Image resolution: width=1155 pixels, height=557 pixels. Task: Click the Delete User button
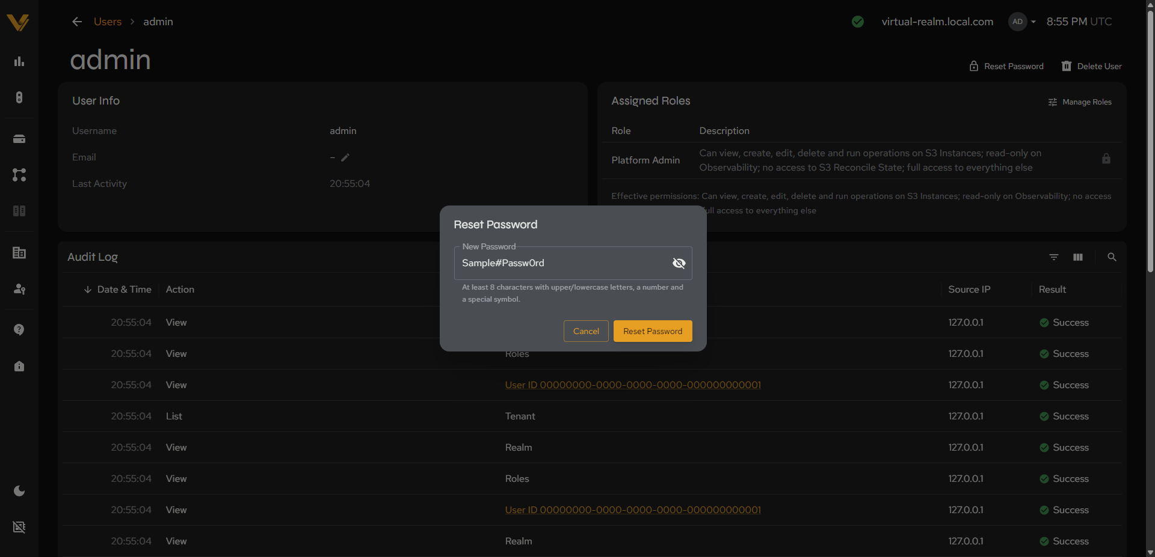1092,66
